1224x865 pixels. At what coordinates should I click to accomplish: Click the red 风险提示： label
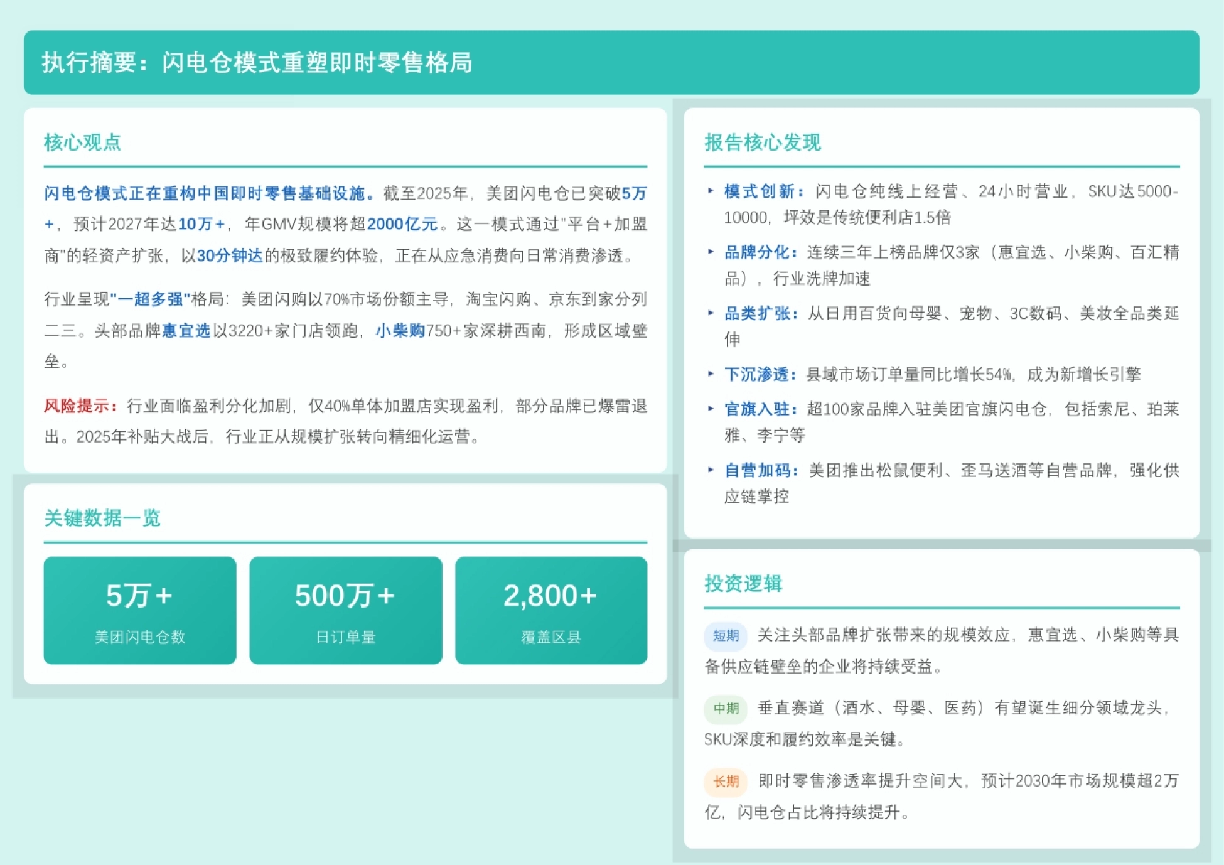pos(82,406)
